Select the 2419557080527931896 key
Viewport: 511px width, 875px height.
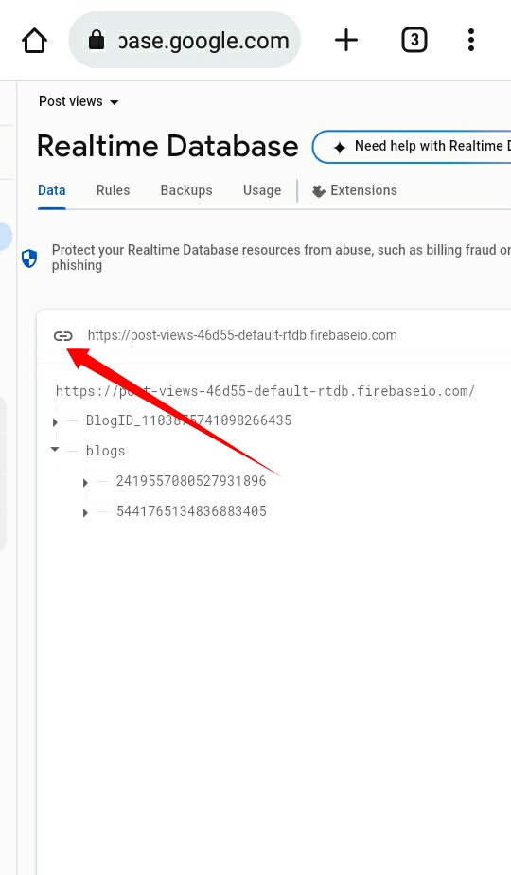pos(191,480)
